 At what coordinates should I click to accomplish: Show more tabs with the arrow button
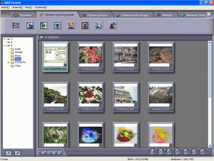click(209, 14)
